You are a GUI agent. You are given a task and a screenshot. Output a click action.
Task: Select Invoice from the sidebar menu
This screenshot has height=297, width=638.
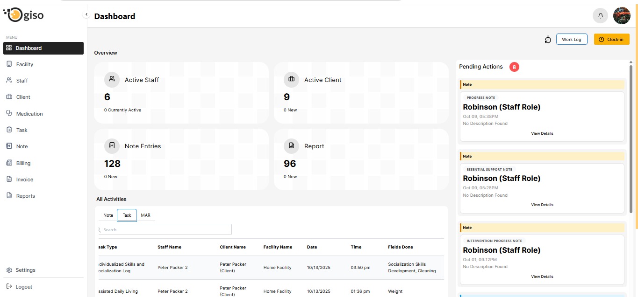[x=24, y=180]
